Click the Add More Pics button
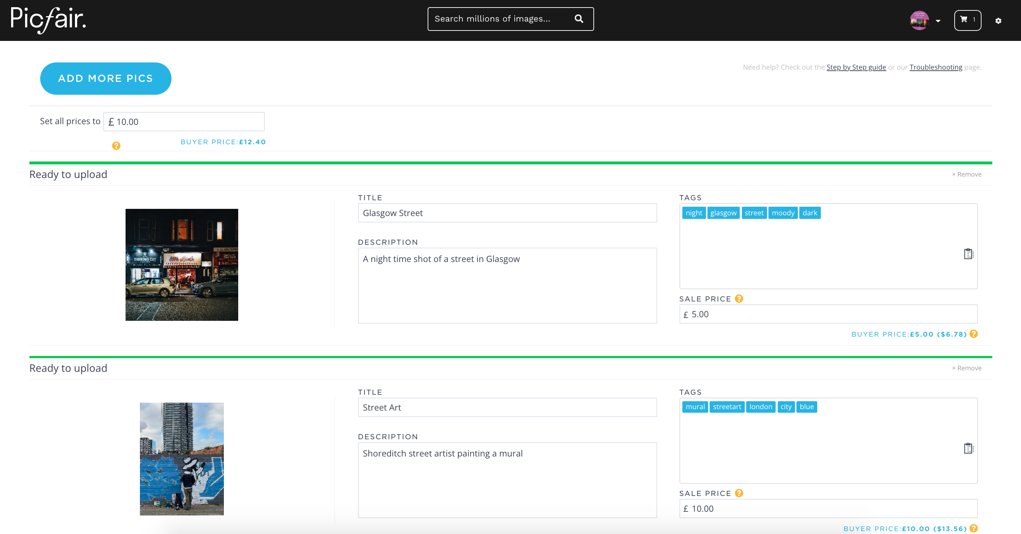Viewport: 1021px width, 534px height. (x=105, y=79)
